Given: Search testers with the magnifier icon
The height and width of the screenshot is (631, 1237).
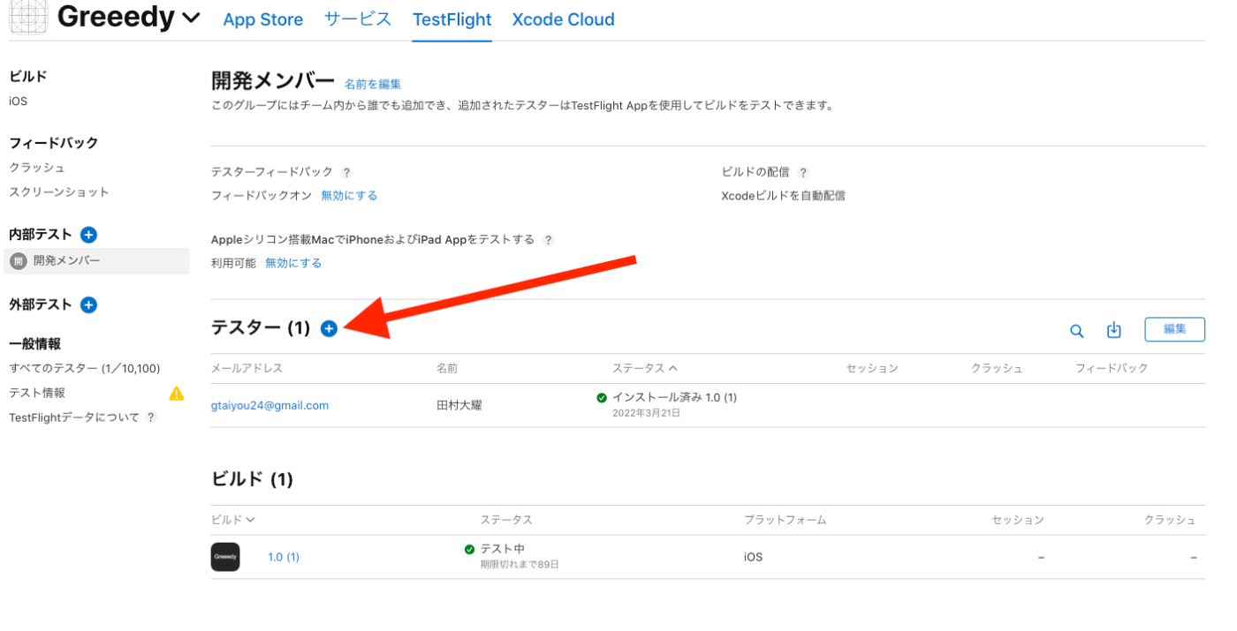Looking at the screenshot, I should pyautogui.click(x=1077, y=331).
